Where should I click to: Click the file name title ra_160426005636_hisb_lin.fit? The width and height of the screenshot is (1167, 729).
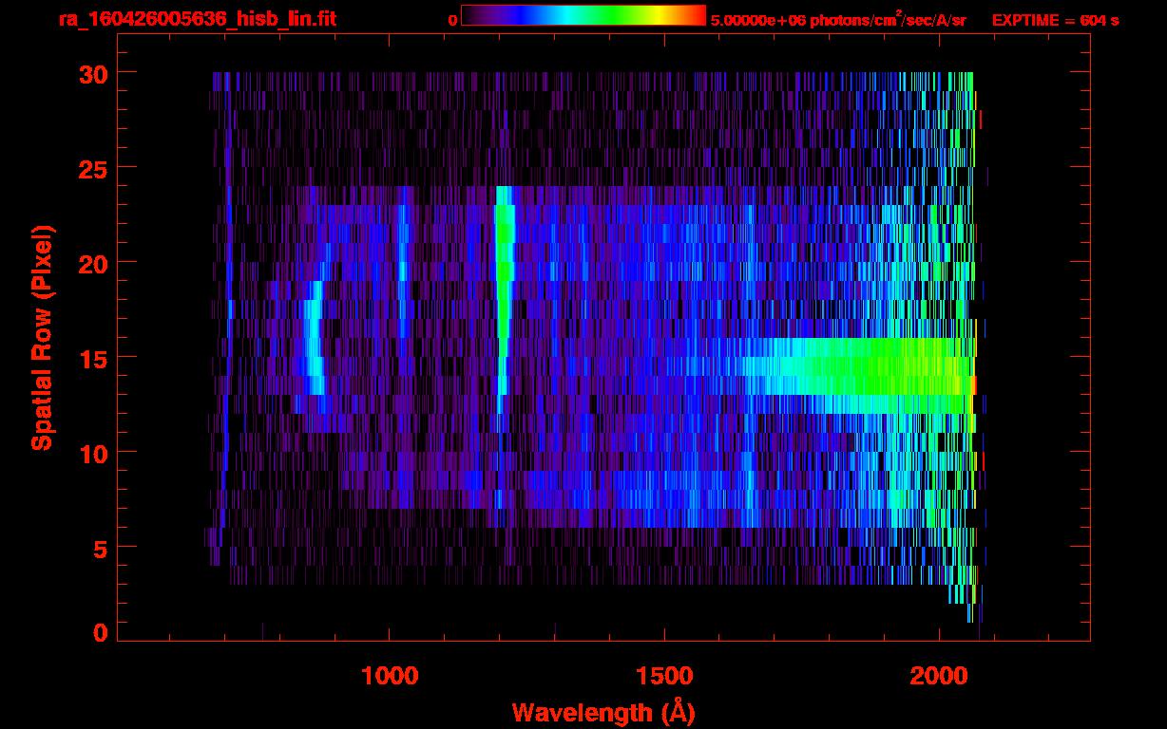point(197,19)
